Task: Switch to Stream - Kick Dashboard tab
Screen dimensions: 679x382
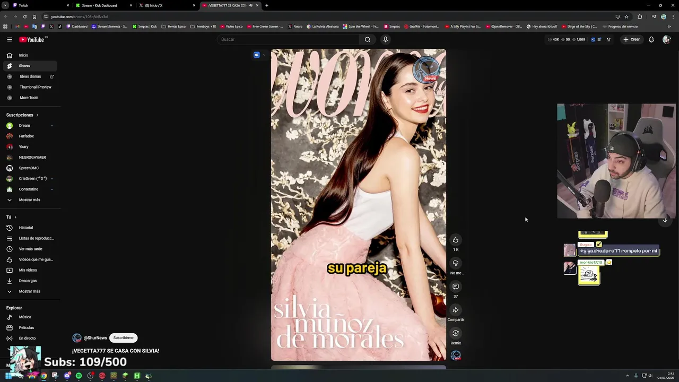Action: coord(103,5)
